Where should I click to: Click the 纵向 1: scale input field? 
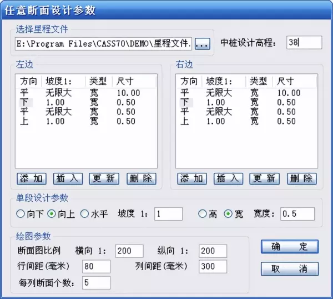pos(213,251)
